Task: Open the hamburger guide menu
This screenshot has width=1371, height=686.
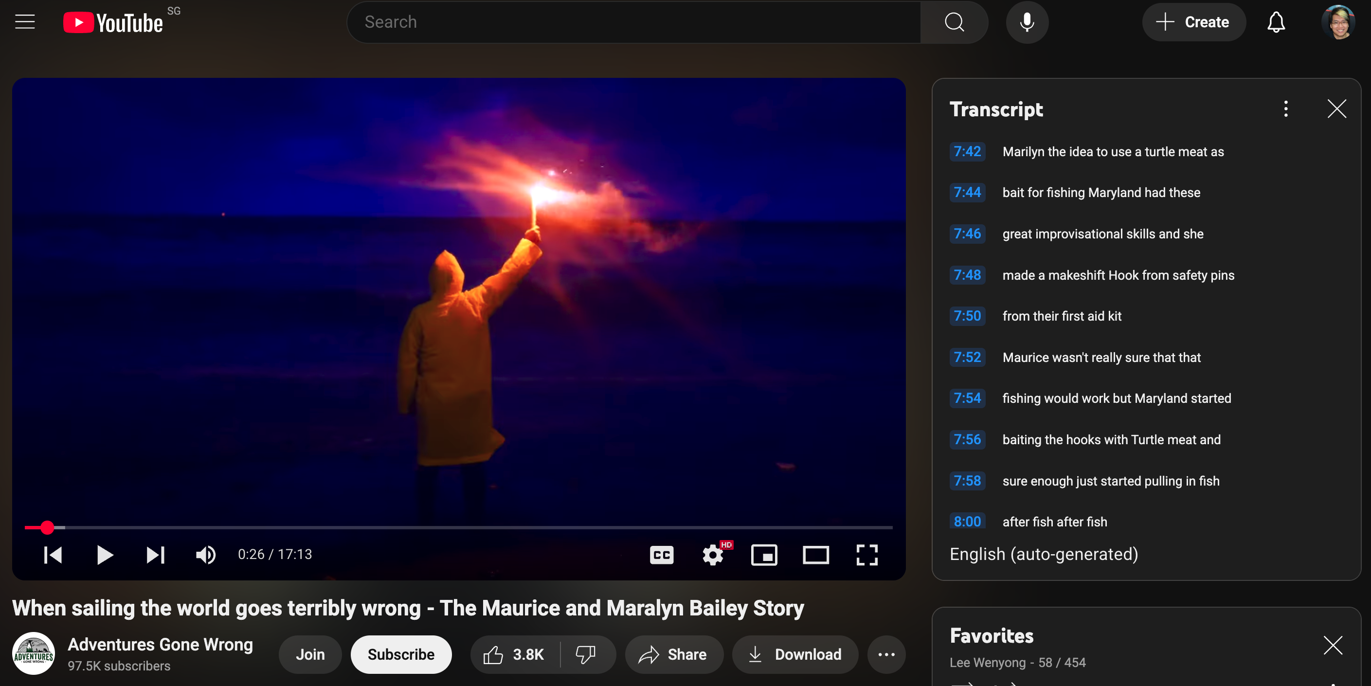Action: 24,22
